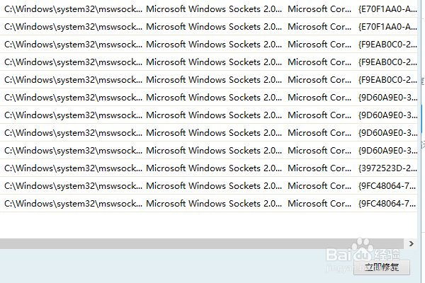
Task: Select the first {E70F1AA0-A... GUID entry
Action: tap(387, 9)
